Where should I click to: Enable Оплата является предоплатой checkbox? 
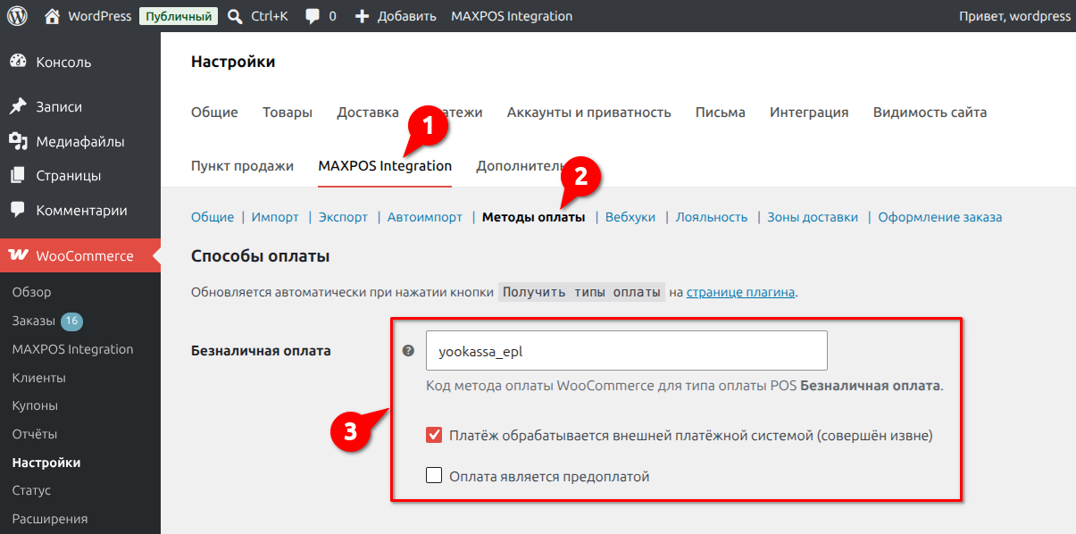point(434,476)
